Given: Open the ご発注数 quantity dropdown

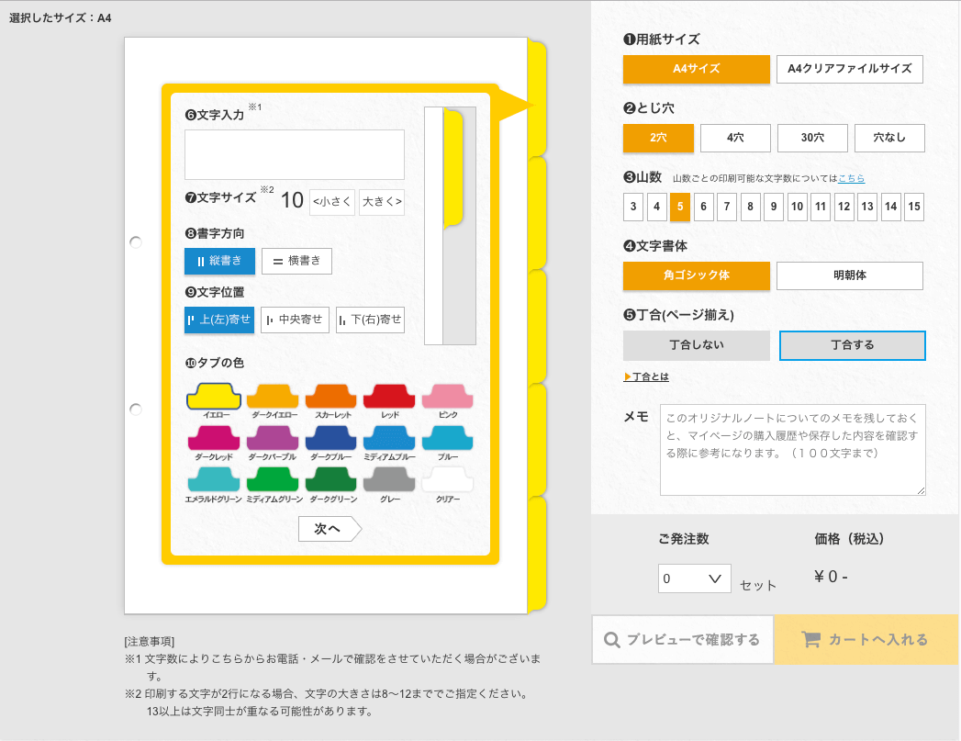Looking at the screenshot, I should [694, 578].
